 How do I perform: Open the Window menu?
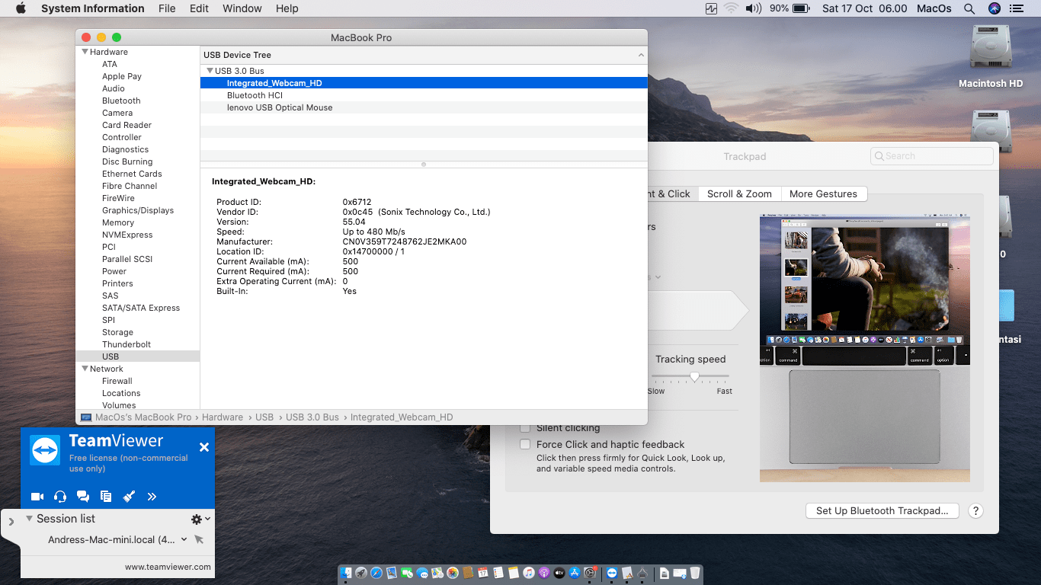tap(242, 8)
